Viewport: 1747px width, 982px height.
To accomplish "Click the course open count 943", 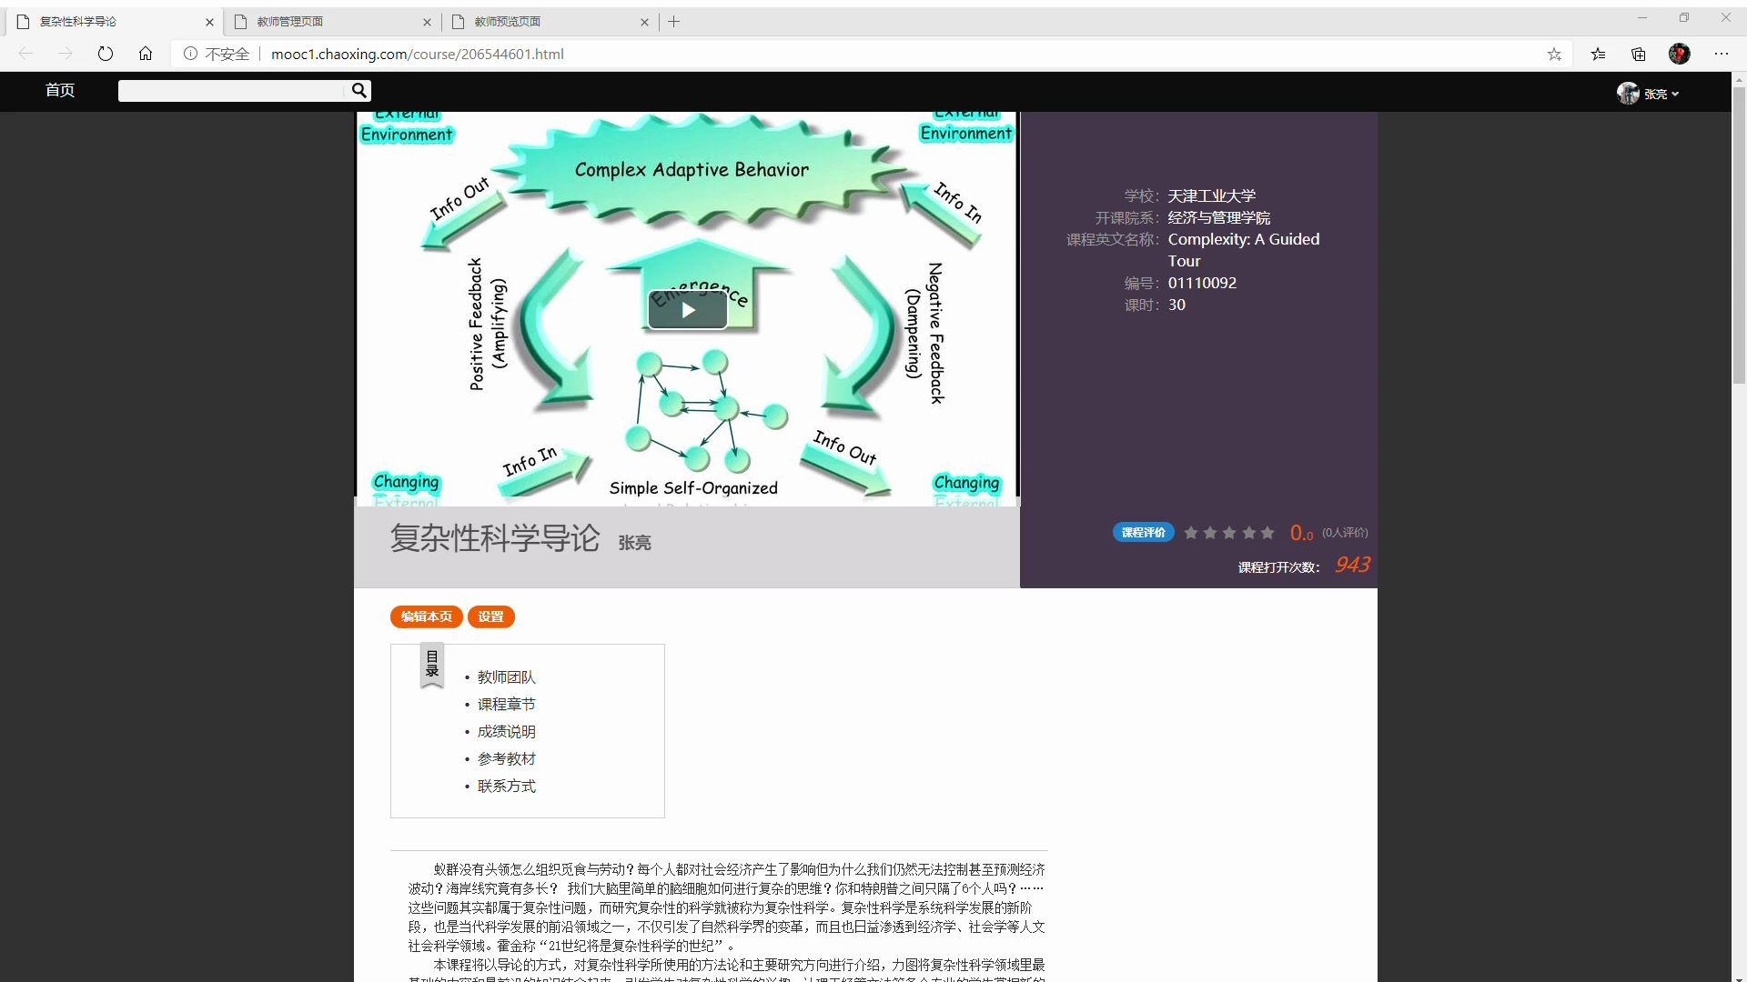I will 1352,566.
